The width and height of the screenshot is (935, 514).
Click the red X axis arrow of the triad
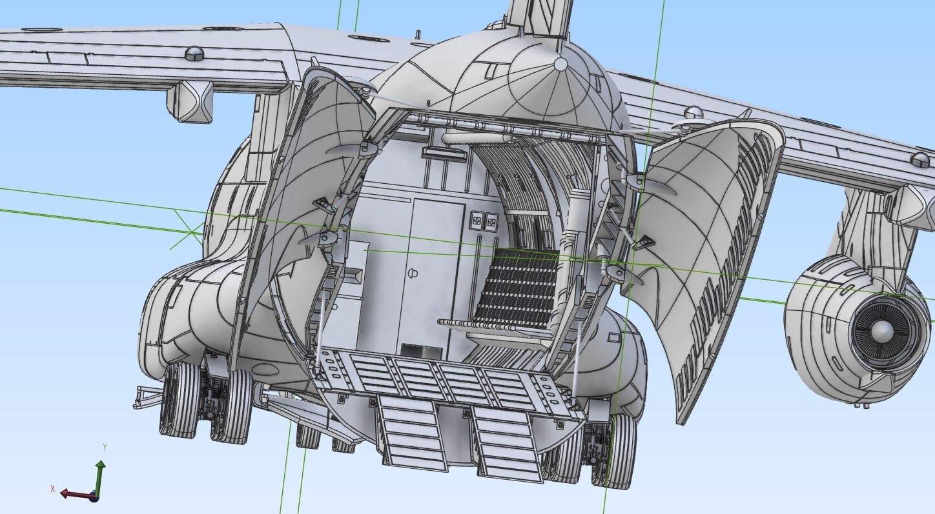coord(71,494)
